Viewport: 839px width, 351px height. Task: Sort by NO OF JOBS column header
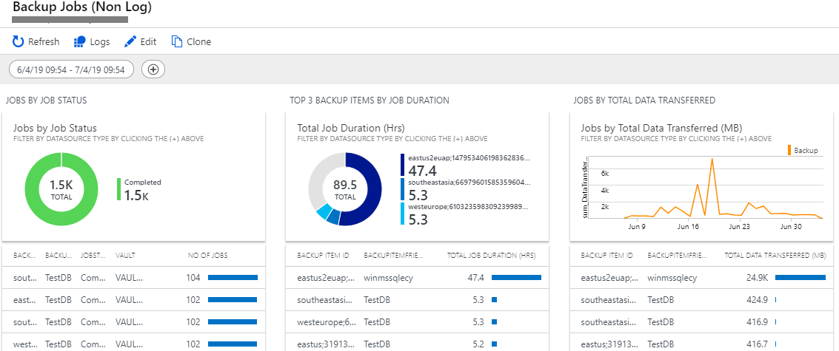[x=208, y=256]
